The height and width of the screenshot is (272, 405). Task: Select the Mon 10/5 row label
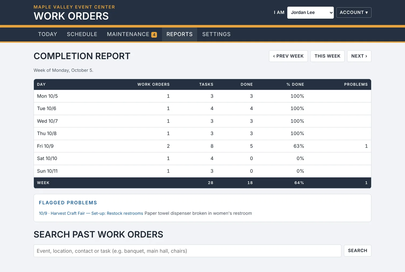click(48, 96)
